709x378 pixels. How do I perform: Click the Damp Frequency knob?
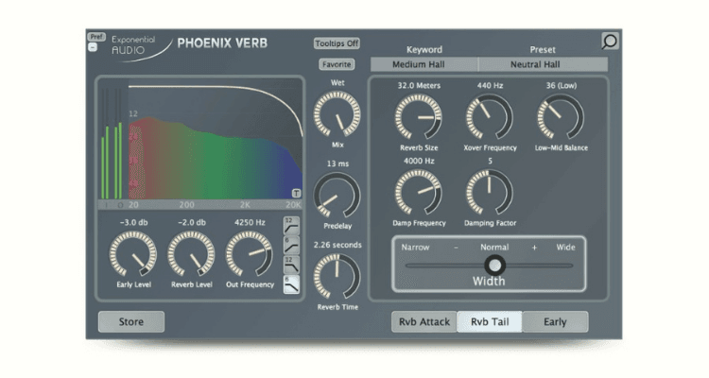416,192
